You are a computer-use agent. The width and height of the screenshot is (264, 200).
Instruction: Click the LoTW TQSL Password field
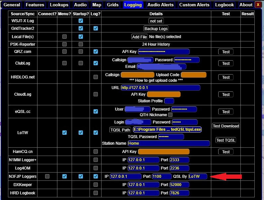click(x=171, y=137)
